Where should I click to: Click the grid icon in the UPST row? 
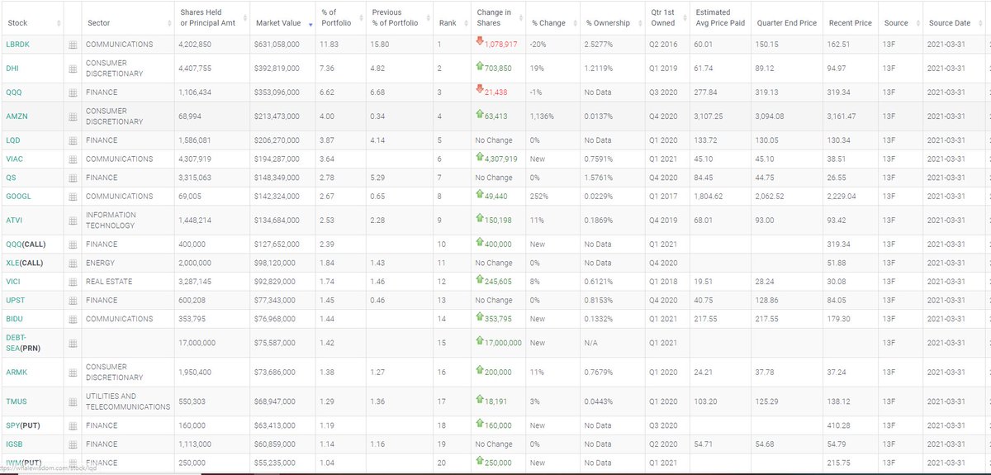72,301
